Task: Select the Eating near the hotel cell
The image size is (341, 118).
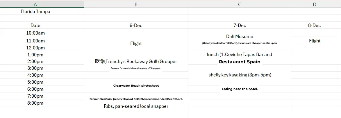Action: tap(240, 89)
